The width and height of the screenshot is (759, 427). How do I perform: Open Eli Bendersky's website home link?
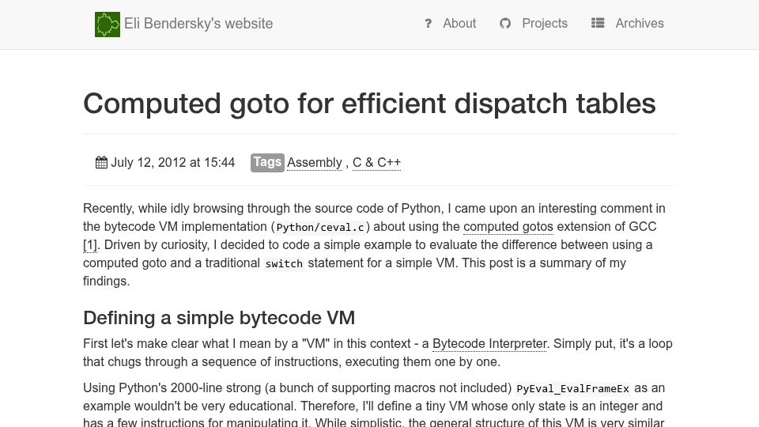pos(198,24)
